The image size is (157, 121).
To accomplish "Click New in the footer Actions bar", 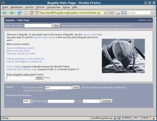I will (32, 88).
